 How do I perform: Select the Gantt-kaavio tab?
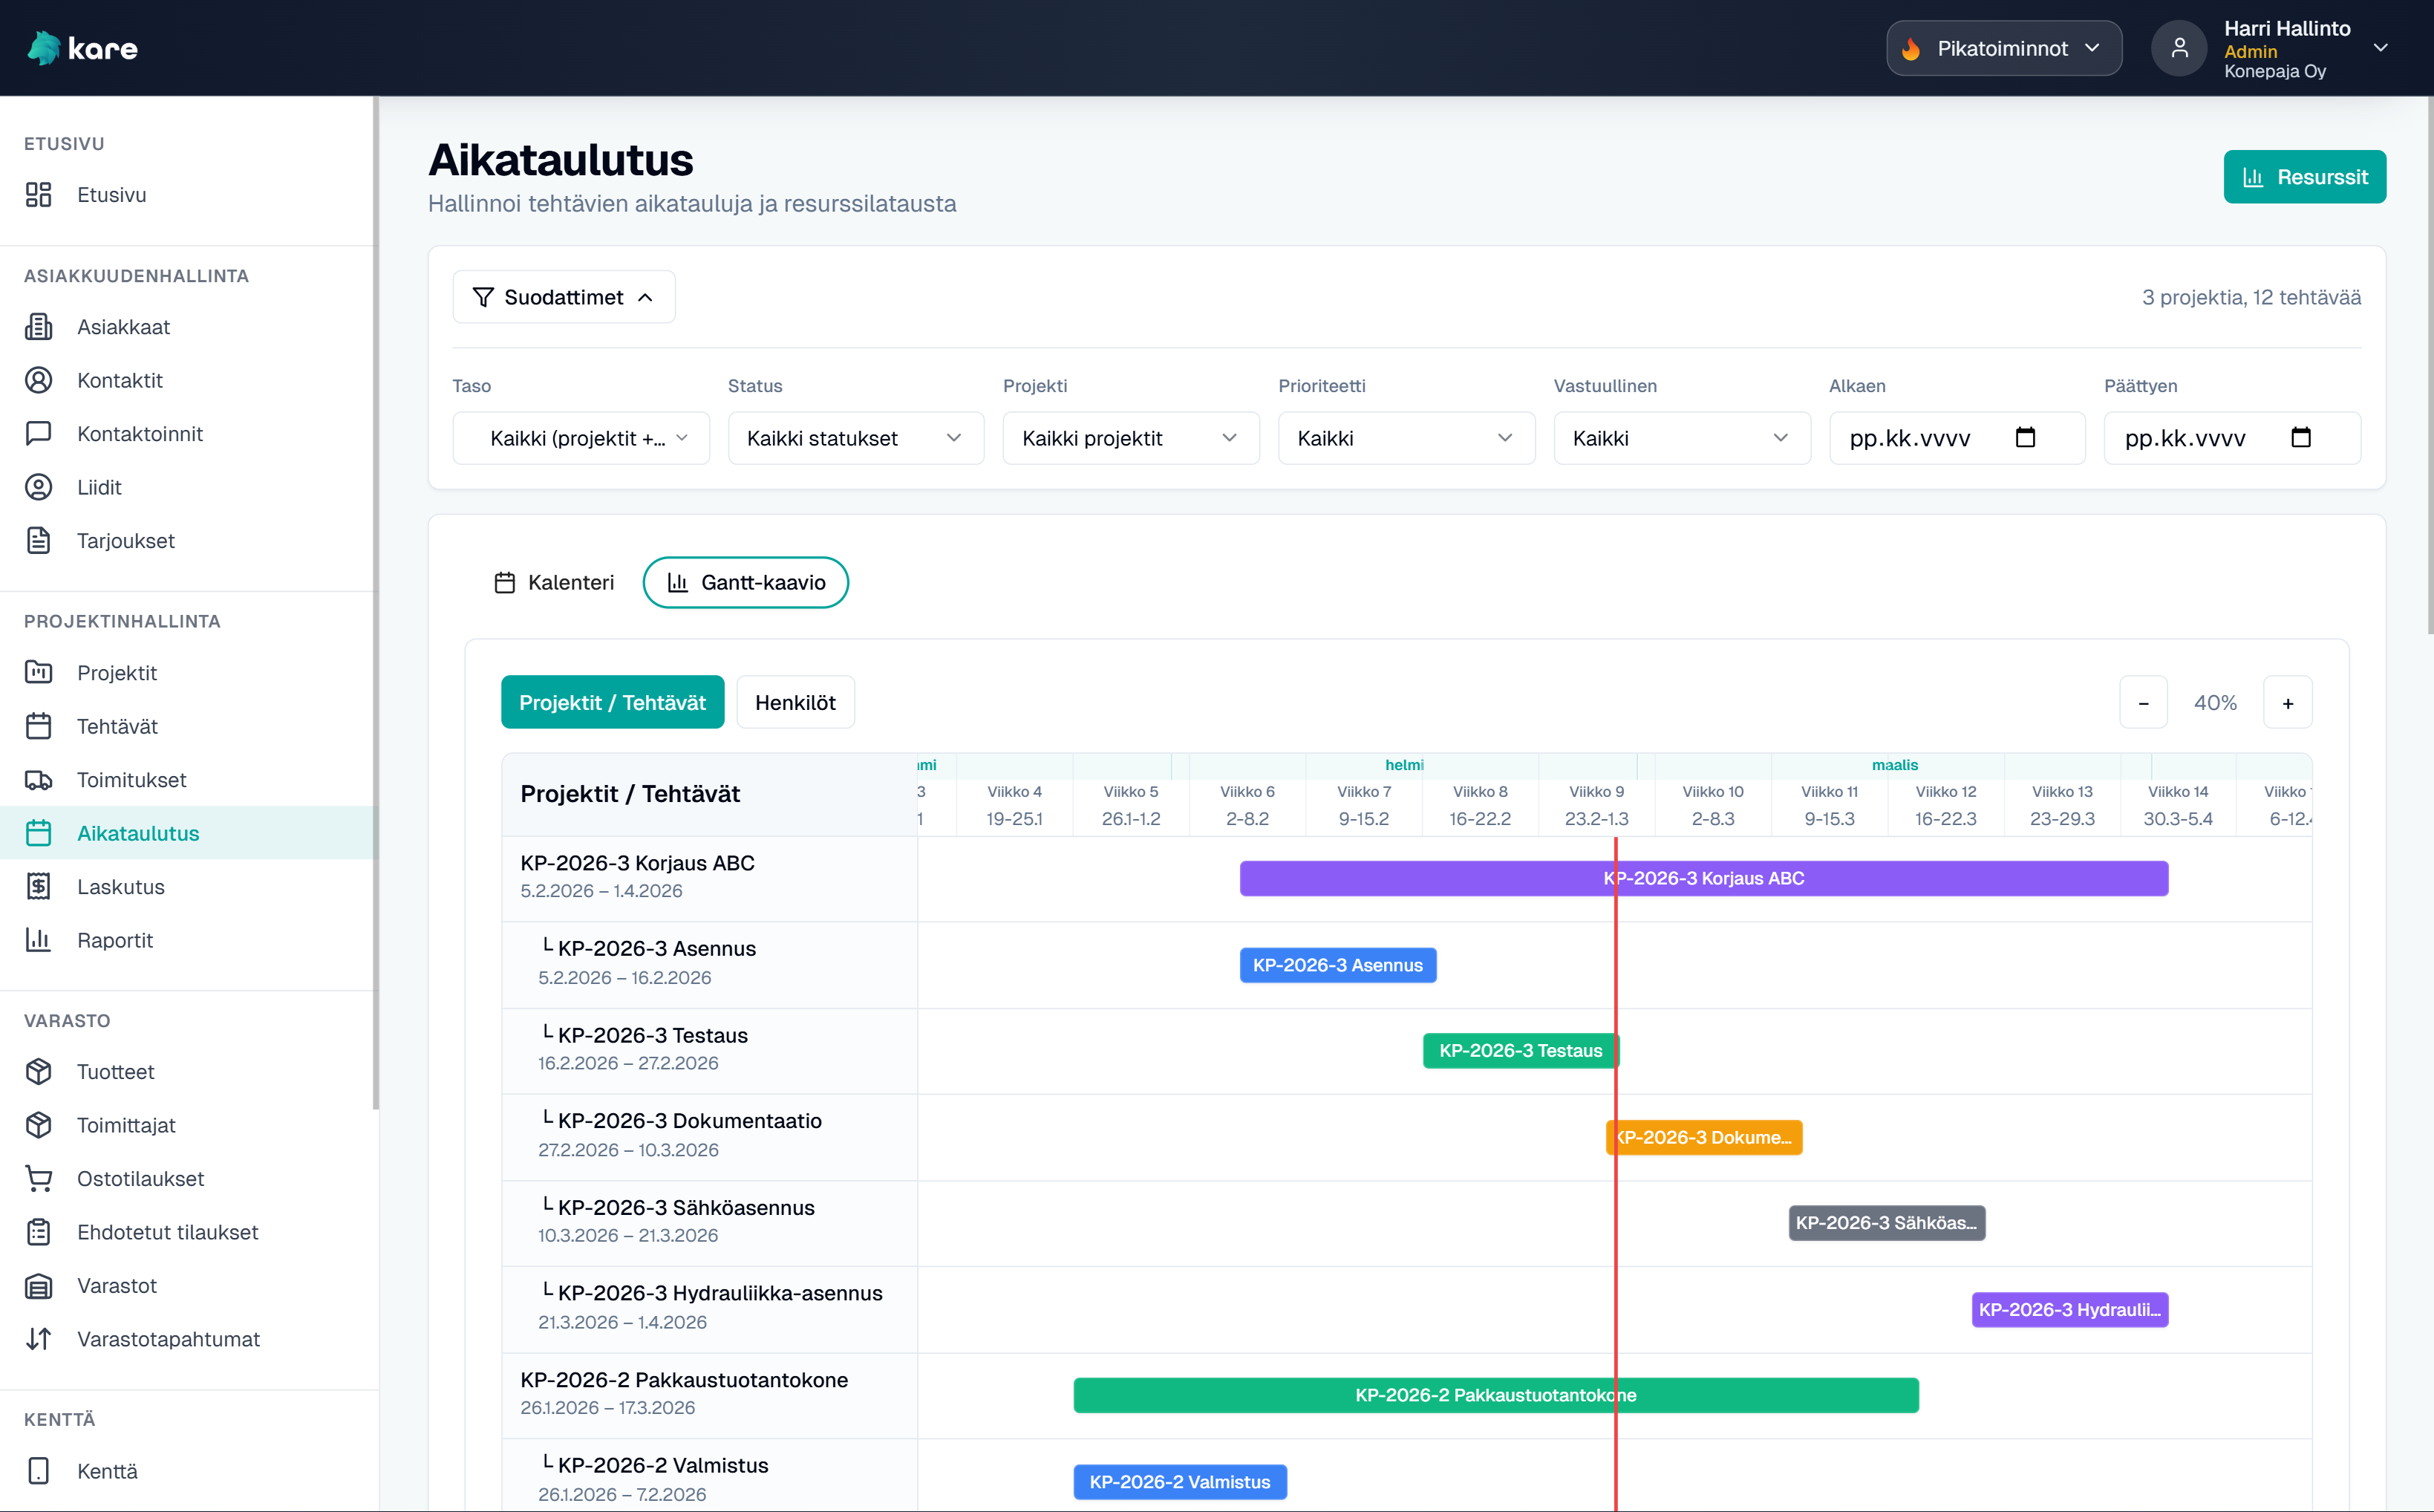(745, 583)
